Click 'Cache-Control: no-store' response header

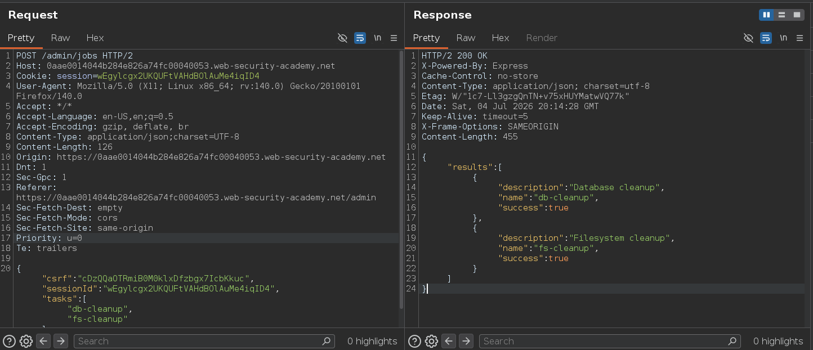(480, 76)
